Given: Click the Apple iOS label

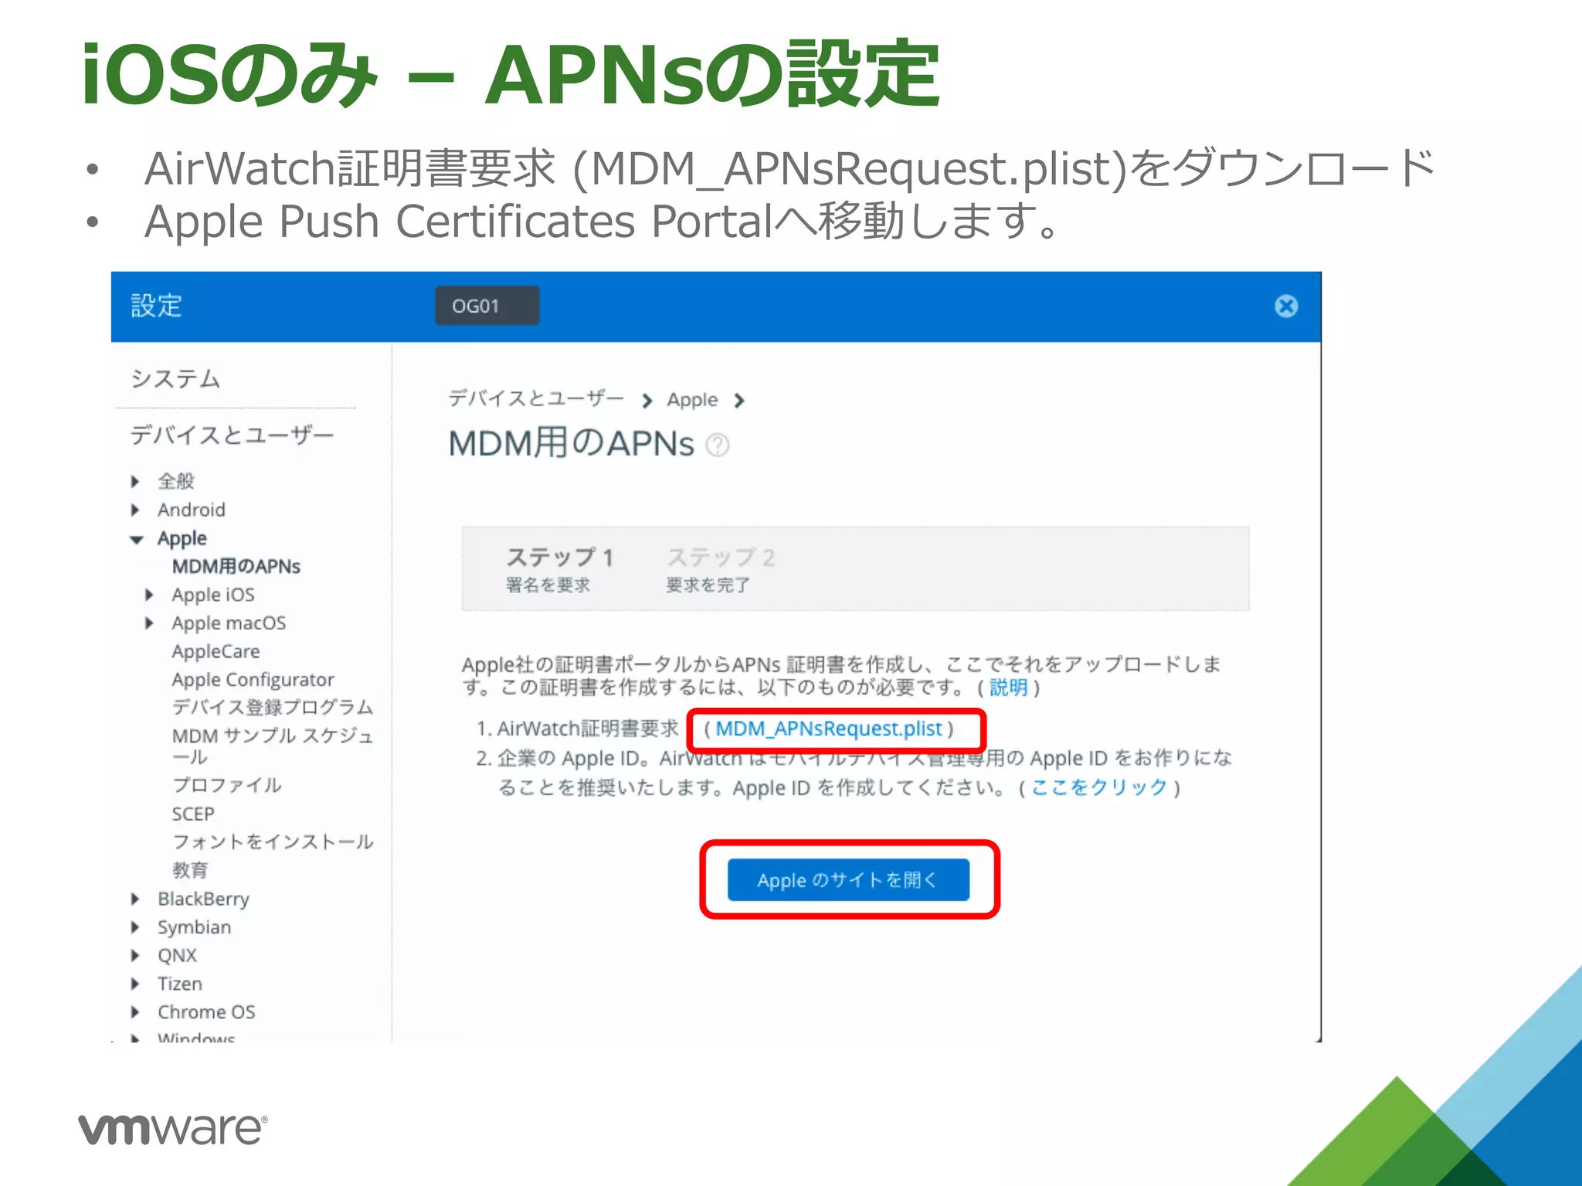Looking at the screenshot, I should pyautogui.click(x=213, y=595).
